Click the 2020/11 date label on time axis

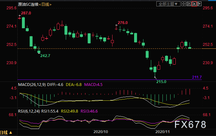(162, 132)
